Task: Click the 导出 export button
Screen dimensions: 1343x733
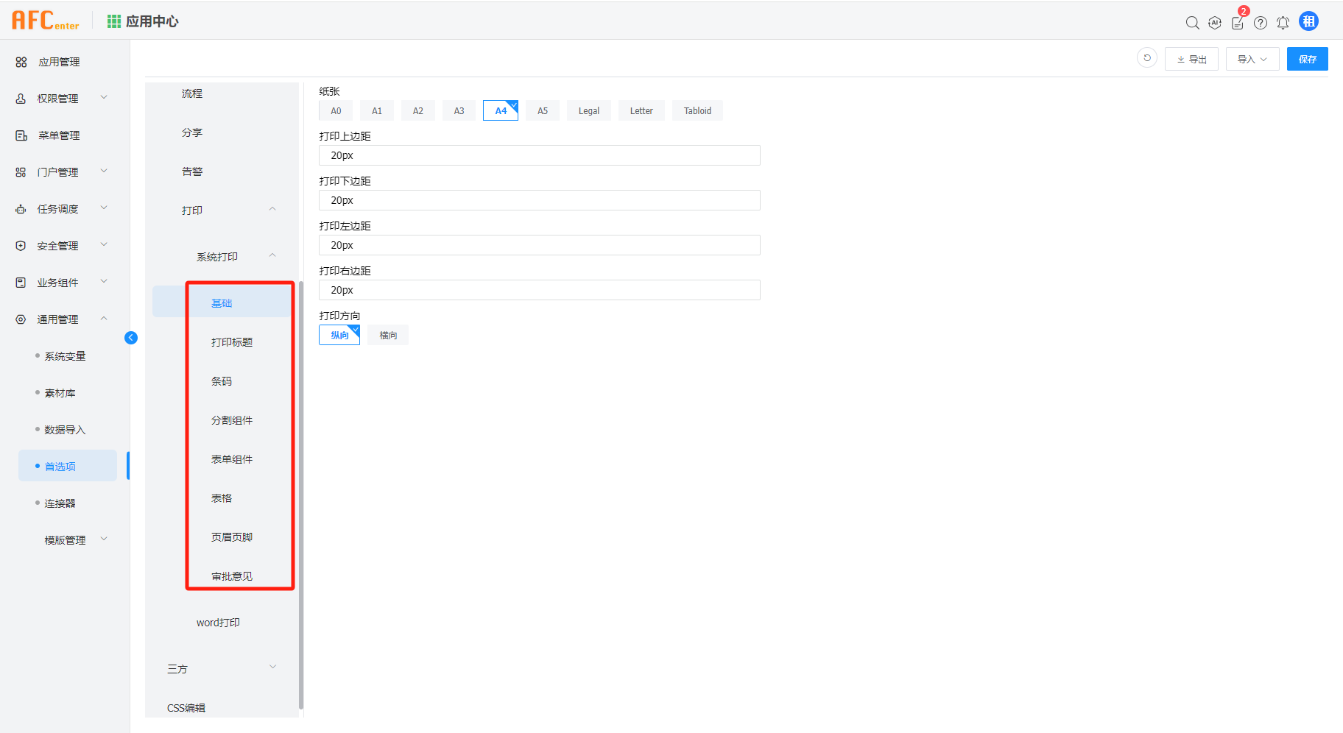Action: point(1191,59)
